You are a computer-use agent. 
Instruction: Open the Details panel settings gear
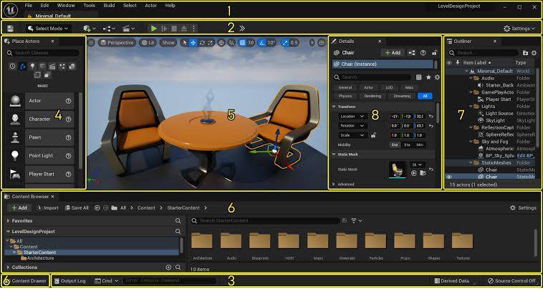pos(437,77)
